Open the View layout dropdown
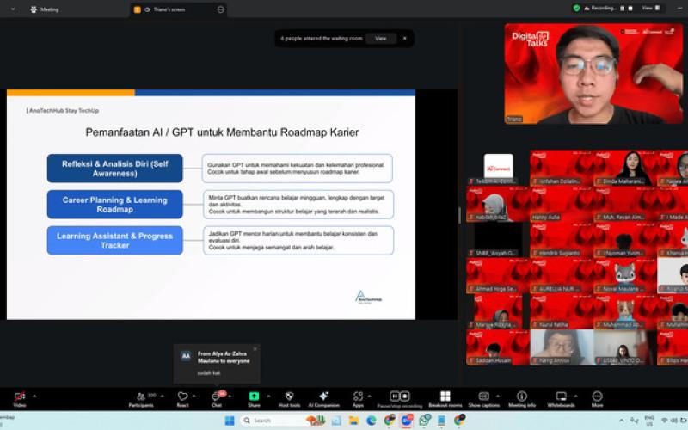Image resolution: width=688 pixels, height=430 pixels. point(649,8)
